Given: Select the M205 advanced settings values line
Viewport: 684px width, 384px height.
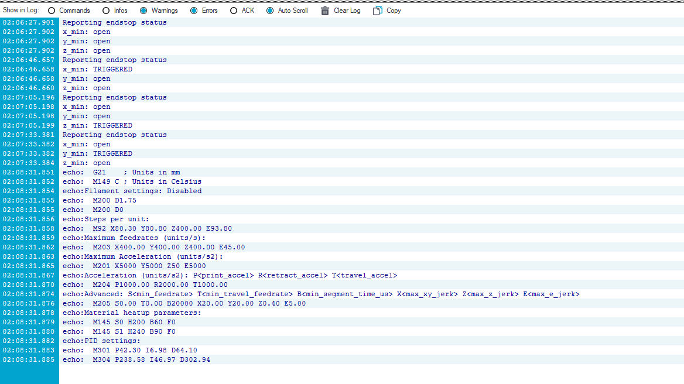Looking at the screenshot, I should [x=184, y=303].
